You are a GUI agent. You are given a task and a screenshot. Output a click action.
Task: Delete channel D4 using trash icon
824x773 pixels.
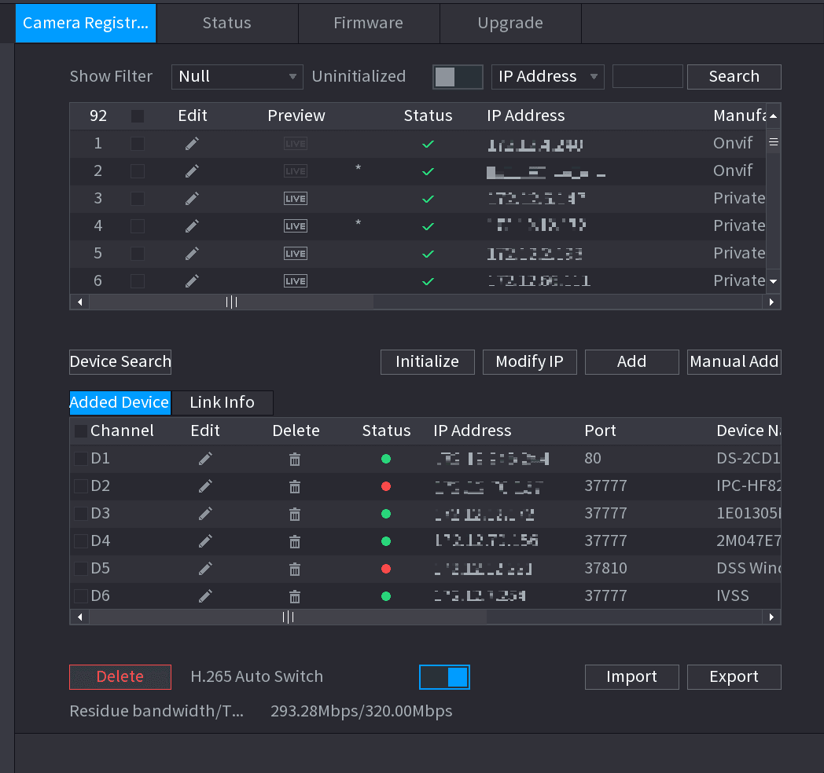click(x=295, y=541)
